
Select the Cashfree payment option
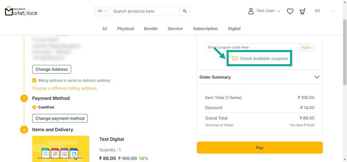click(34, 107)
